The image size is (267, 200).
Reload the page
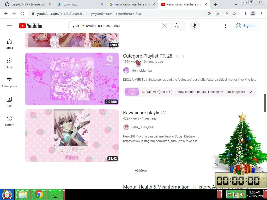tap(22, 14)
